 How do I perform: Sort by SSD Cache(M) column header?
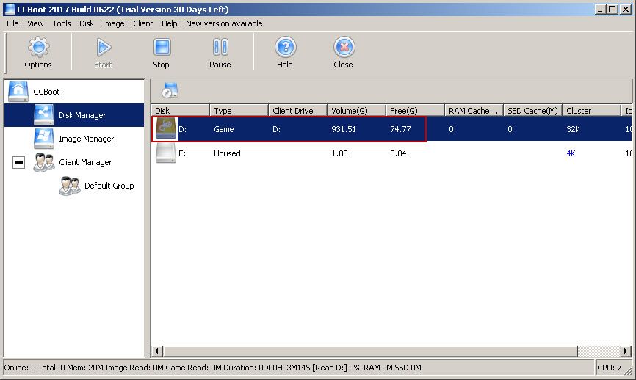532,111
